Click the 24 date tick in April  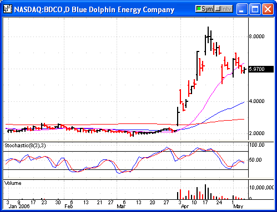(x=219, y=203)
